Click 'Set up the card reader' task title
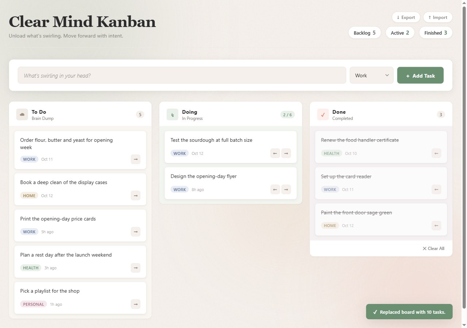This screenshot has width=467, height=328. tap(346, 176)
